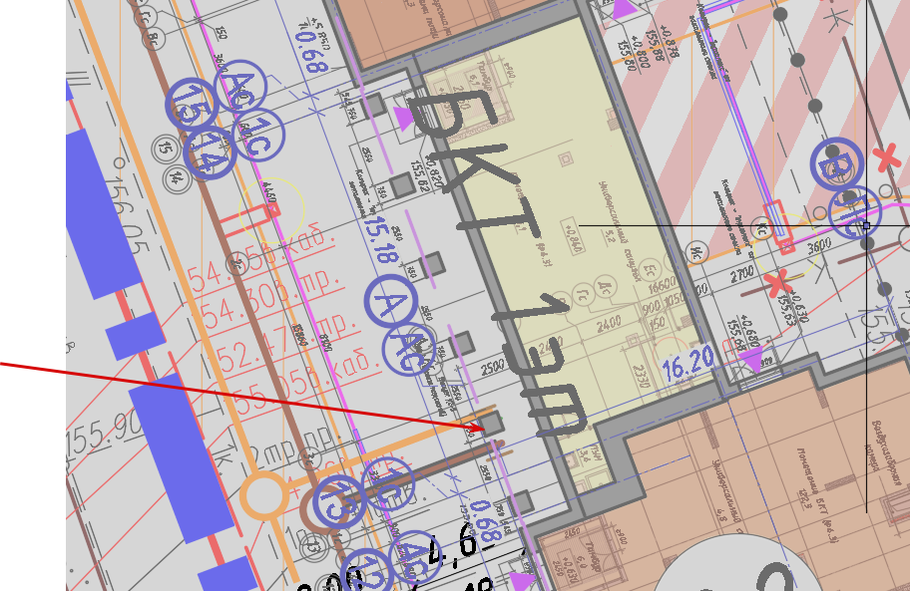
Task: Select the small gray circle '15' near blue '14'
Action: [165, 148]
